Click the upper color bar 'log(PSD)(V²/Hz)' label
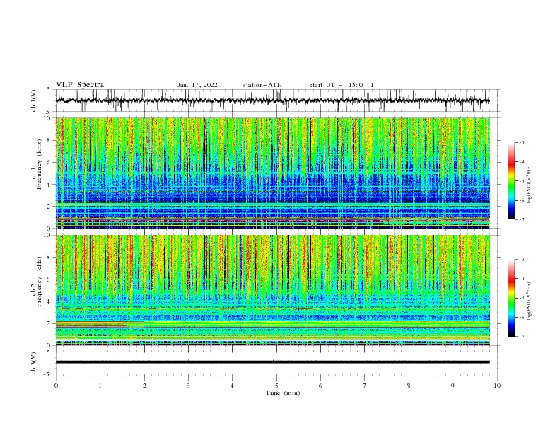The width and height of the screenshot is (560, 433). [x=529, y=185]
